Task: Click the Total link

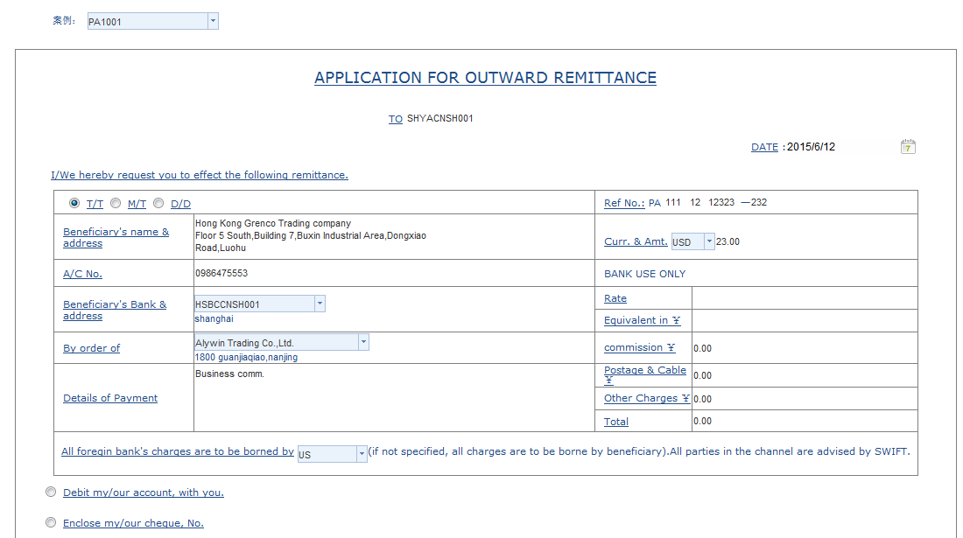Action: [x=616, y=422]
